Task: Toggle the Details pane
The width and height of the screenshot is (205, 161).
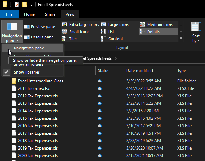Action: pyautogui.click(x=39, y=37)
